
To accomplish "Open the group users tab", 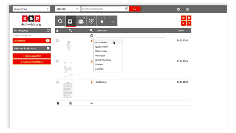I will tap(81, 21).
